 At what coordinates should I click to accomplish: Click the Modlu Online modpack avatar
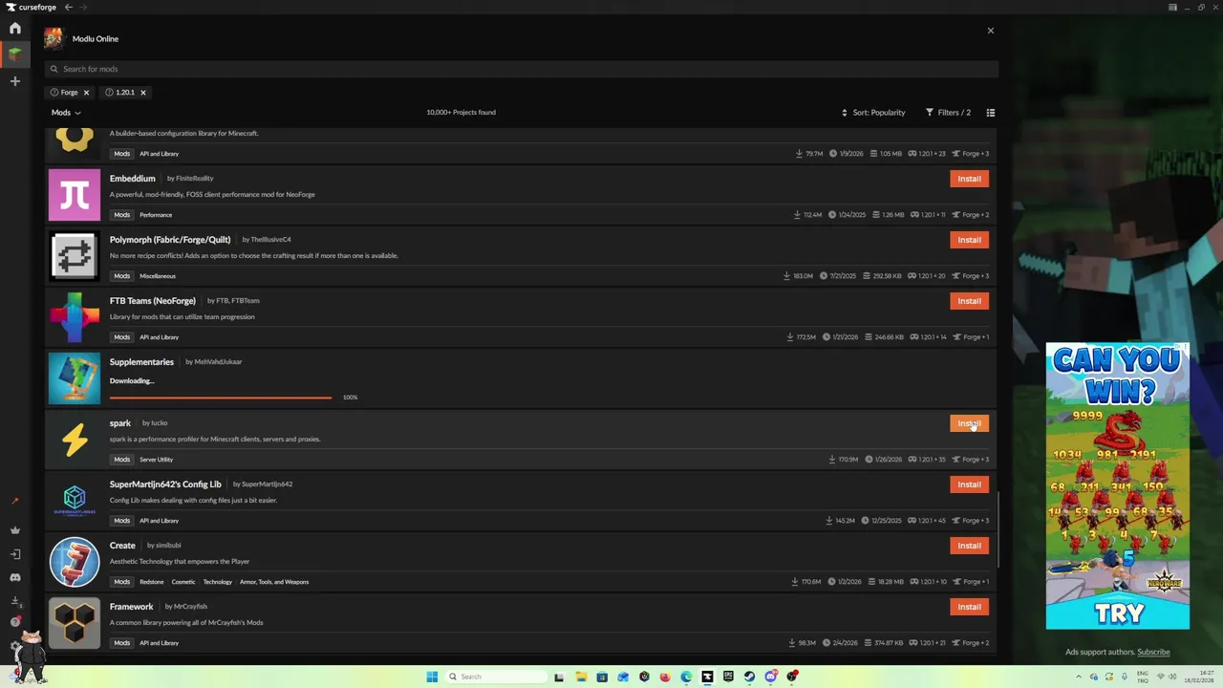coord(54,38)
